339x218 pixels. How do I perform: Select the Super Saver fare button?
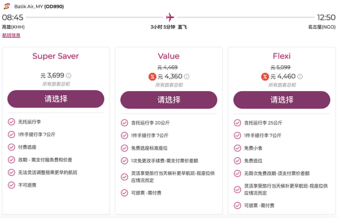(56, 99)
